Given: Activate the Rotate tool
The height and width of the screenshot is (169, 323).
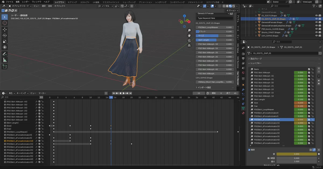Looking at the screenshot, I should point(5,35).
